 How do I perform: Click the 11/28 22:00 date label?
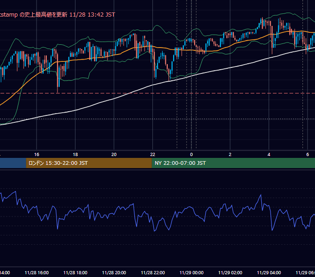click(153, 273)
